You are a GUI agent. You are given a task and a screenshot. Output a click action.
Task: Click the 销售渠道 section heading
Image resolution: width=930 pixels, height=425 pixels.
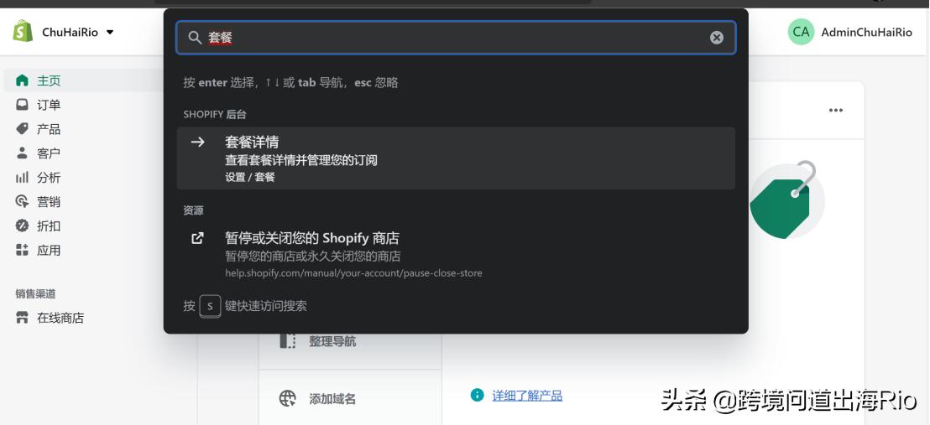click(x=35, y=294)
